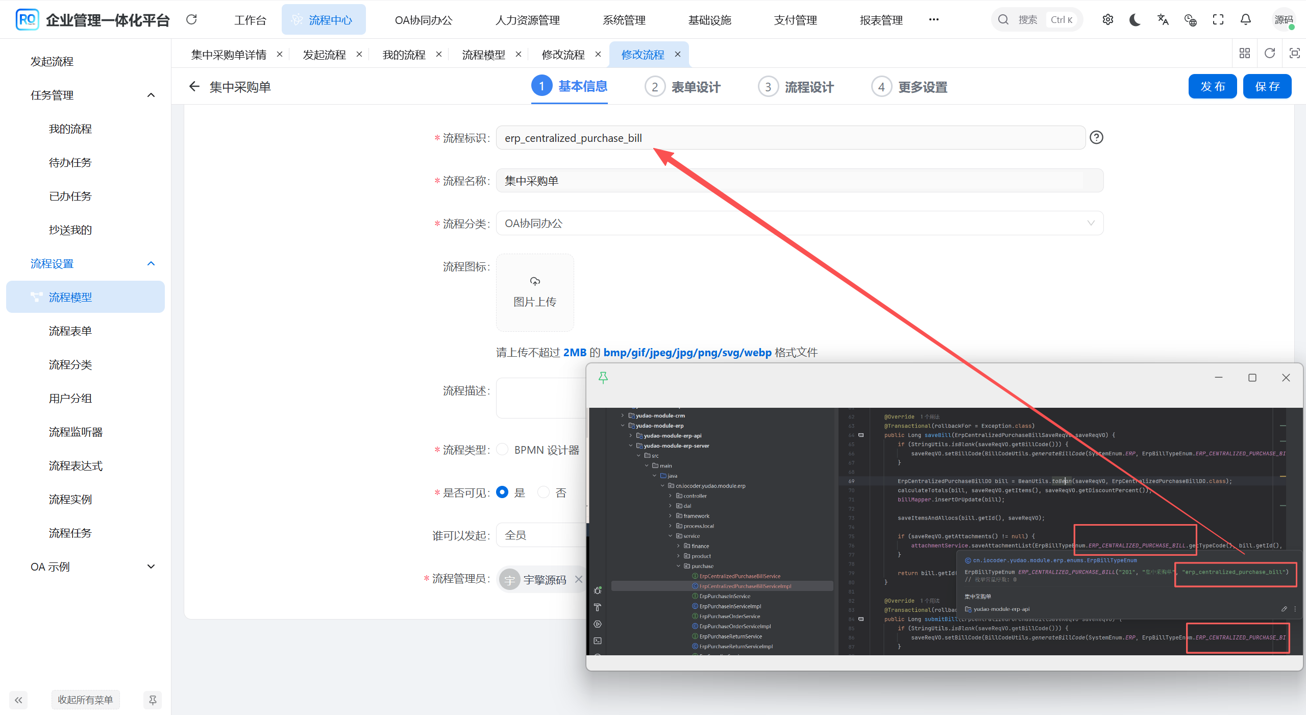Click the back arrow next to 集中采购单
The width and height of the screenshot is (1306, 715).
coord(194,87)
